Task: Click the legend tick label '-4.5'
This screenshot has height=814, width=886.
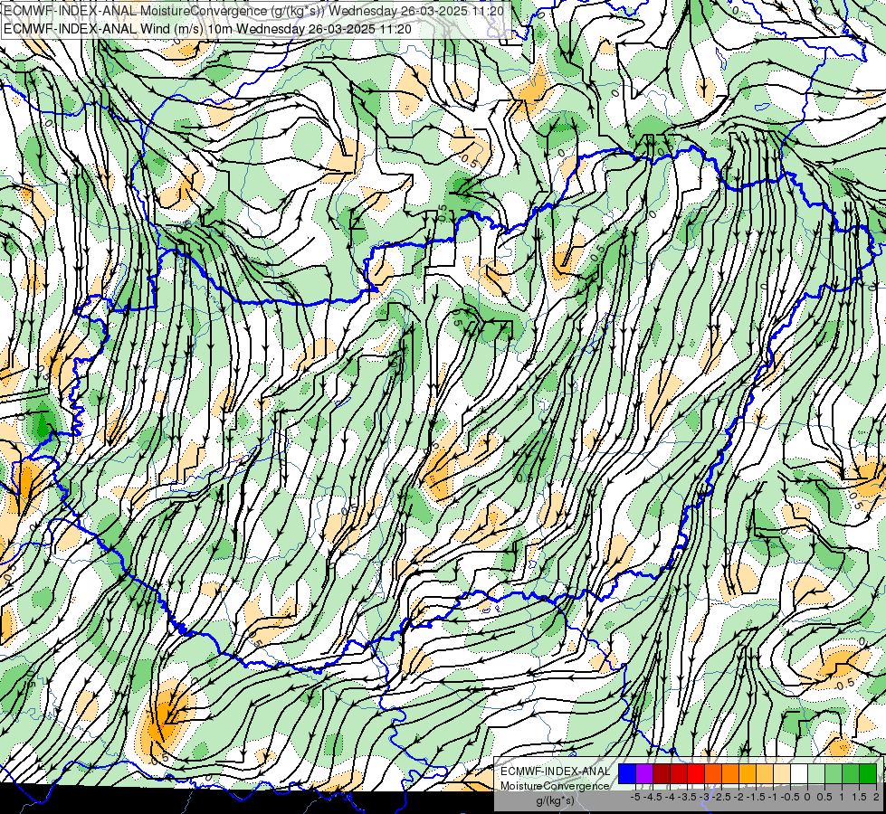Action: click(653, 797)
